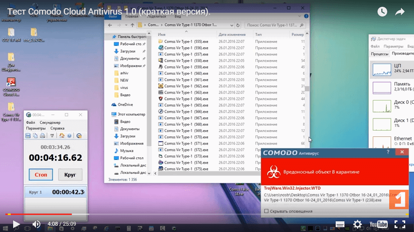Select OneDrive in Explorer sidebar

(125, 104)
